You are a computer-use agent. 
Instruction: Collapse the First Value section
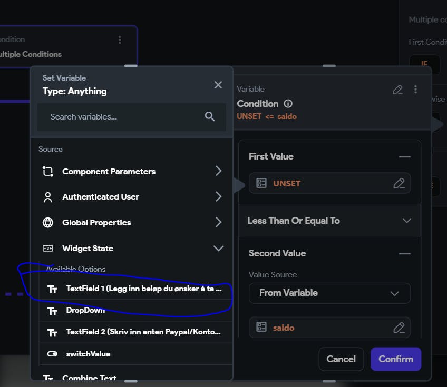coord(404,156)
